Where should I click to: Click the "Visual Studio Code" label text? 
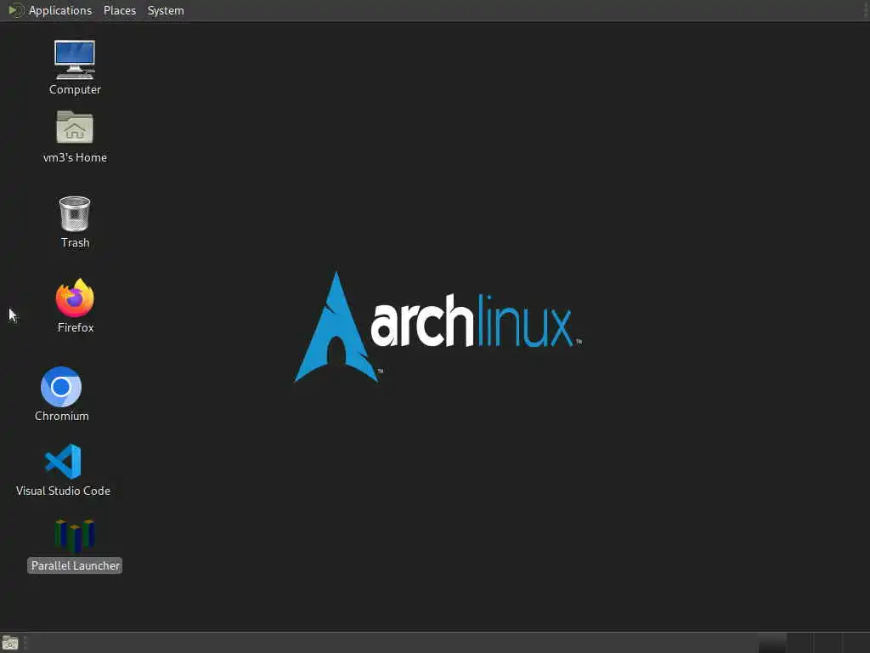[x=63, y=491]
